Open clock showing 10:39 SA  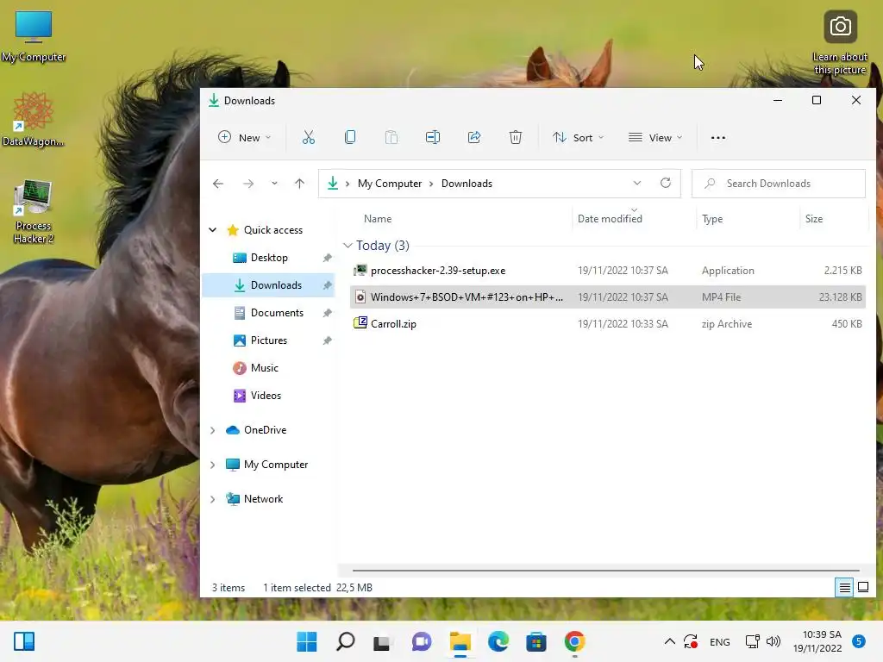tap(817, 641)
